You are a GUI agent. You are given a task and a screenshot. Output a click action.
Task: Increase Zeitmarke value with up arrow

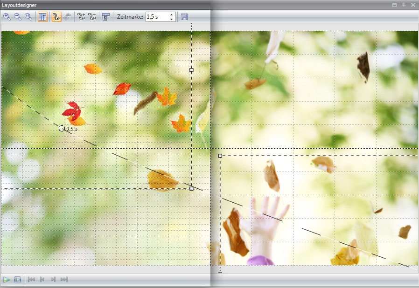point(172,14)
